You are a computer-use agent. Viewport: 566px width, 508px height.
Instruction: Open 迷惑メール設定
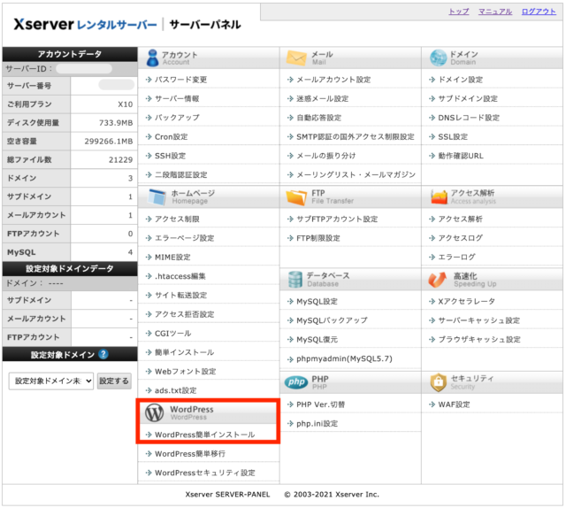pos(322,98)
